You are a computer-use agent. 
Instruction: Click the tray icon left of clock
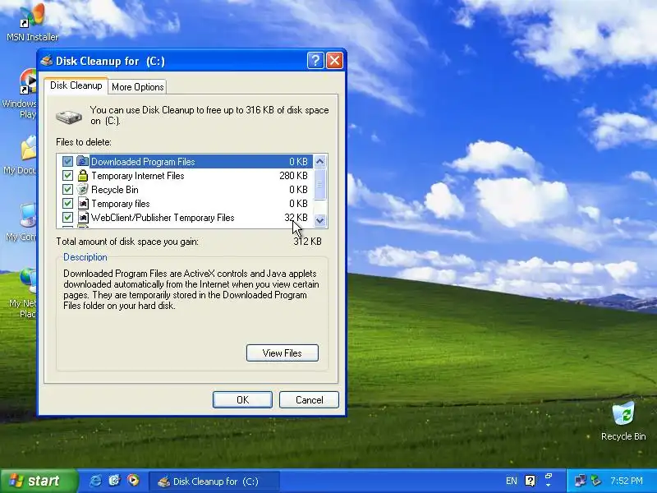(596, 481)
